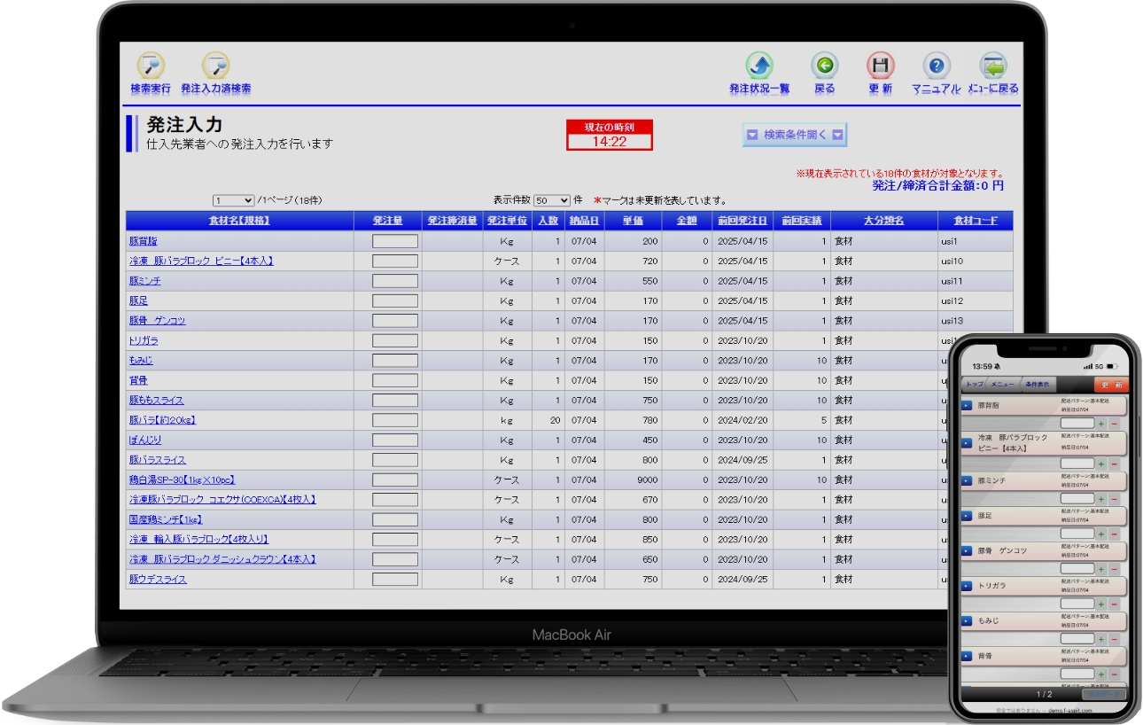Tap the red minus for 豚ミンチ on phone
1143x725 pixels.
pyautogui.click(x=1114, y=499)
